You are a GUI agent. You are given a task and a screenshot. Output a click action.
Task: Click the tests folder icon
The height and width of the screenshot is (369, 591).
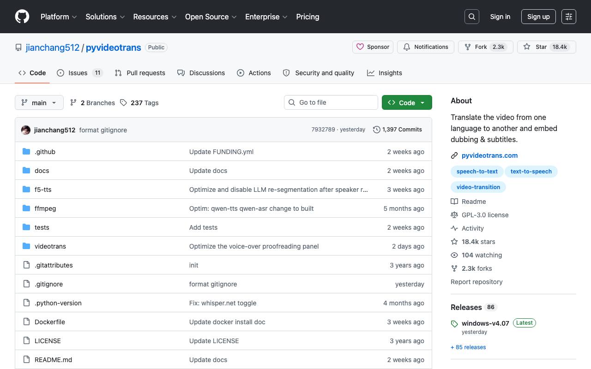(26, 227)
